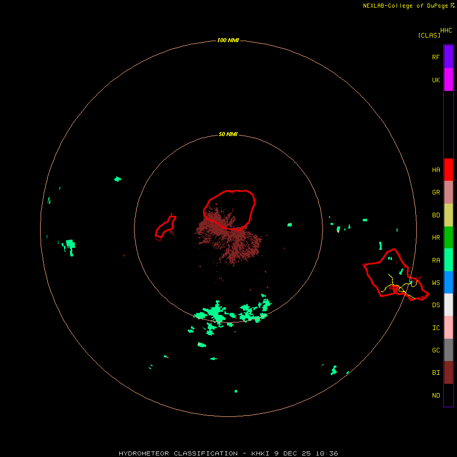Click the IC legend label
457x457 pixels.
click(x=436, y=328)
